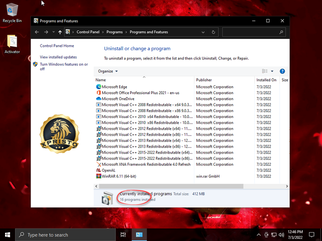
Task: Open the network tray icon
Action: click(x=273, y=235)
